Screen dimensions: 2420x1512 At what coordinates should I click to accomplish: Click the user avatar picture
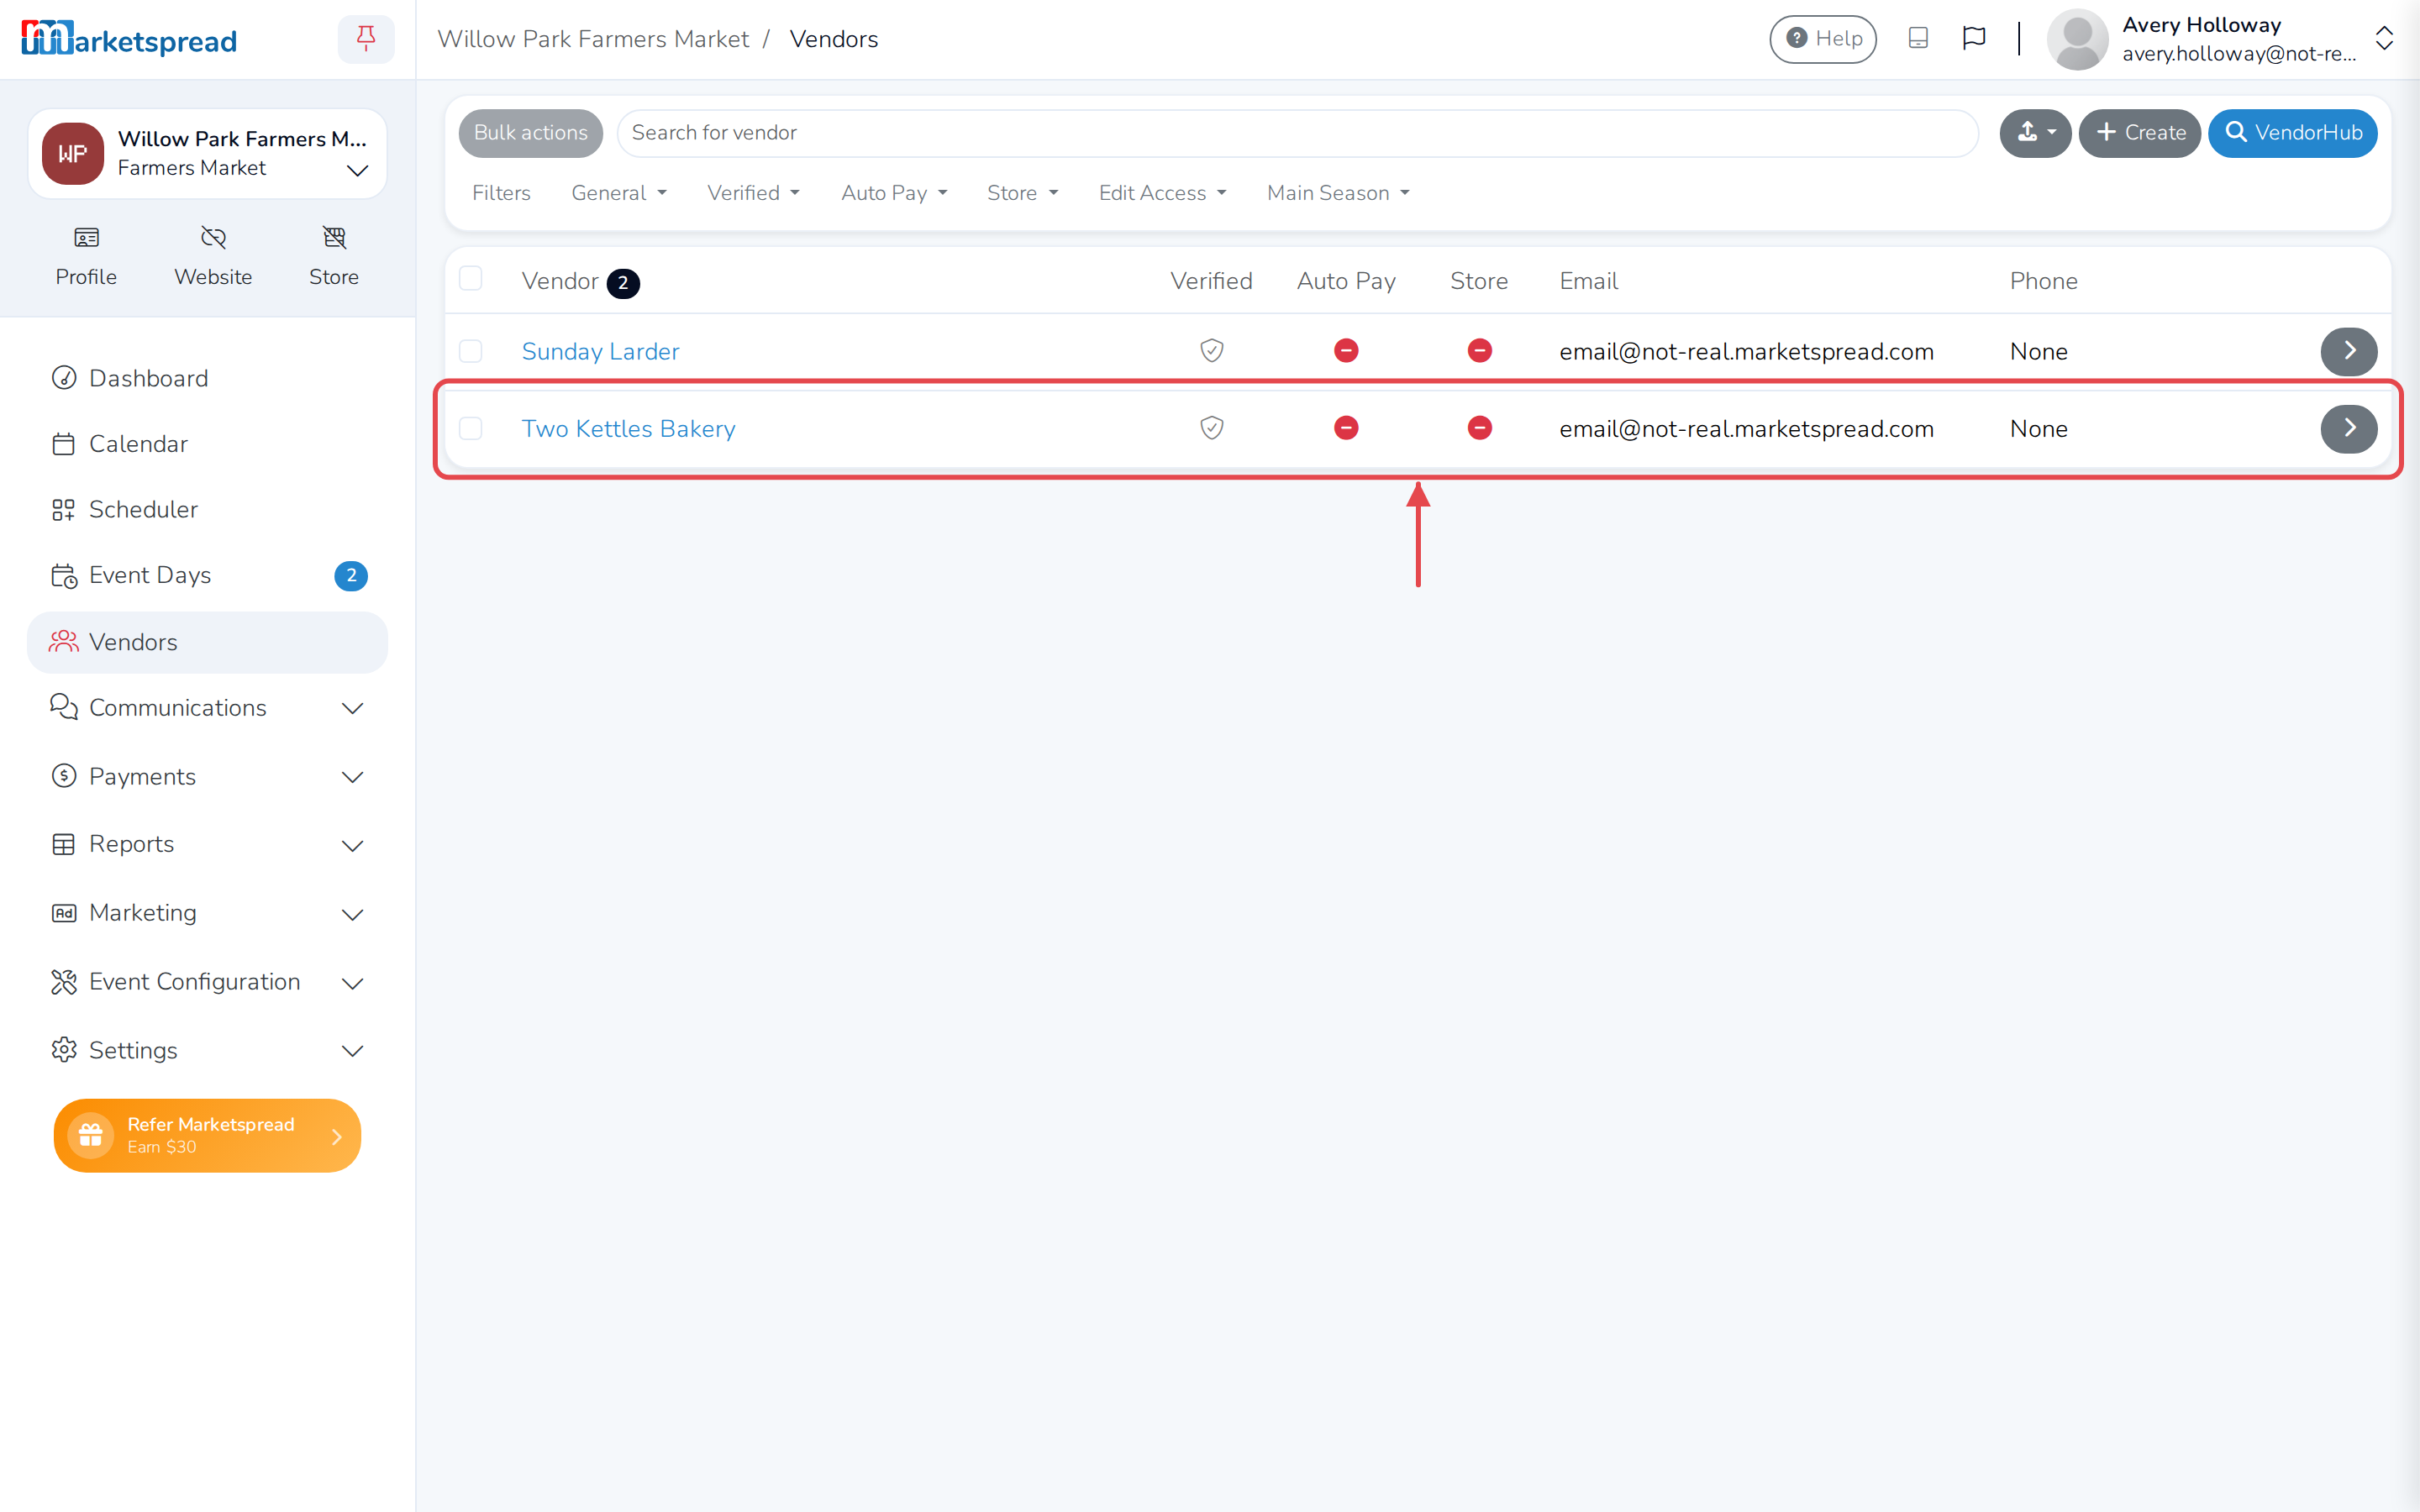pyautogui.click(x=2077, y=39)
